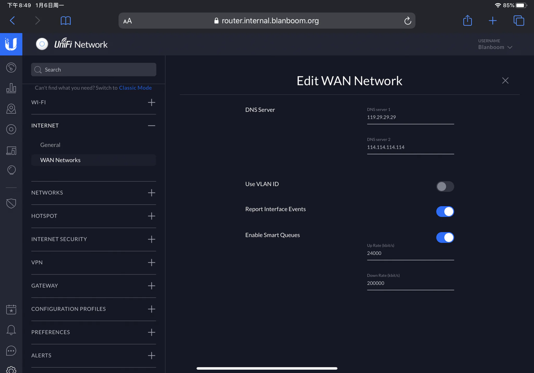Tap Safari's share button
This screenshot has height=373, width=534.
coord(467,21)
